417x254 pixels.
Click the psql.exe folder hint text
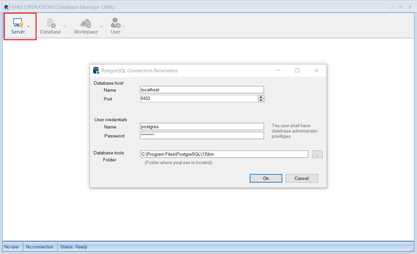pyautogui.click(x=178, y=162)
